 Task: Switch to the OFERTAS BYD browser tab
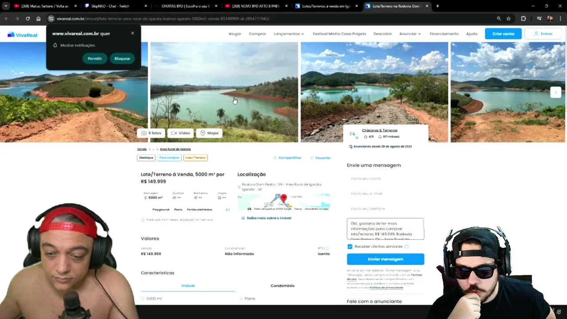(186, 6)
